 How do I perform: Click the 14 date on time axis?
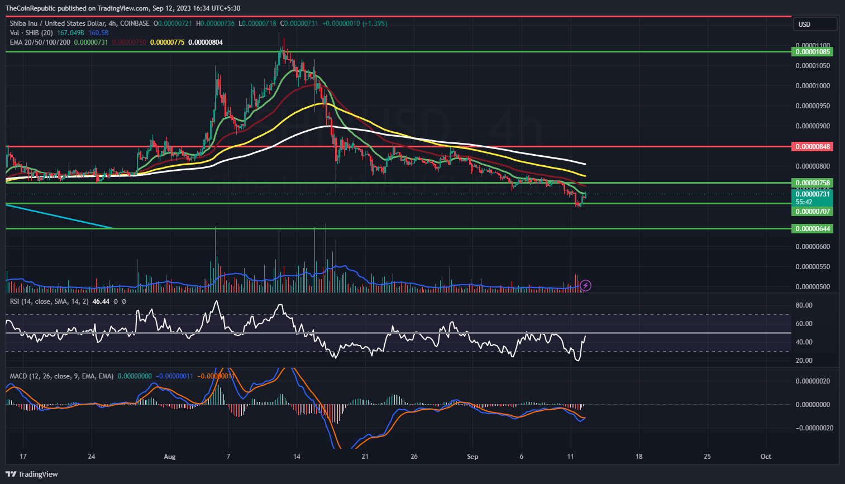click(297, 457)
